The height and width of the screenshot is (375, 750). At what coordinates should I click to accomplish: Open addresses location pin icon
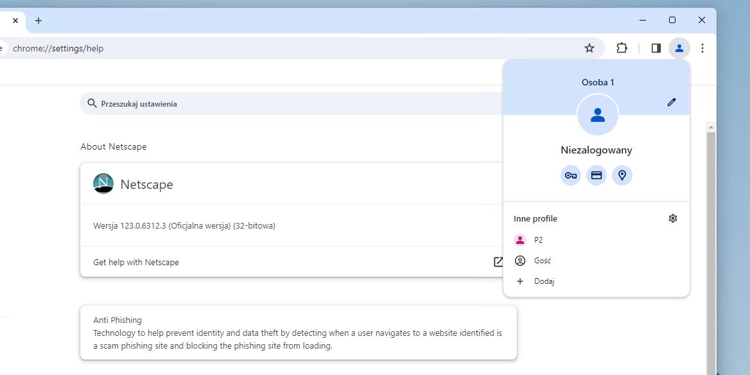(622, 175)
